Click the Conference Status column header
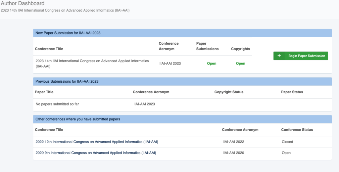This screenshot has height=172, width=339. (297, 130)
